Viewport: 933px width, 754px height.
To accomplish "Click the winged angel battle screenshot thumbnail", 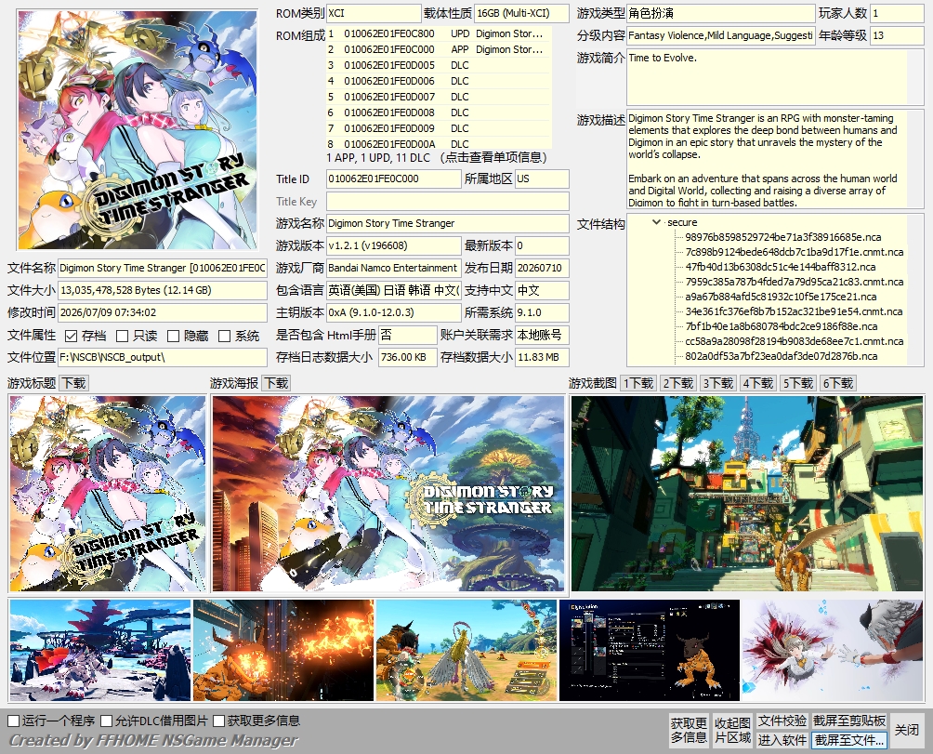I will 466,651.
